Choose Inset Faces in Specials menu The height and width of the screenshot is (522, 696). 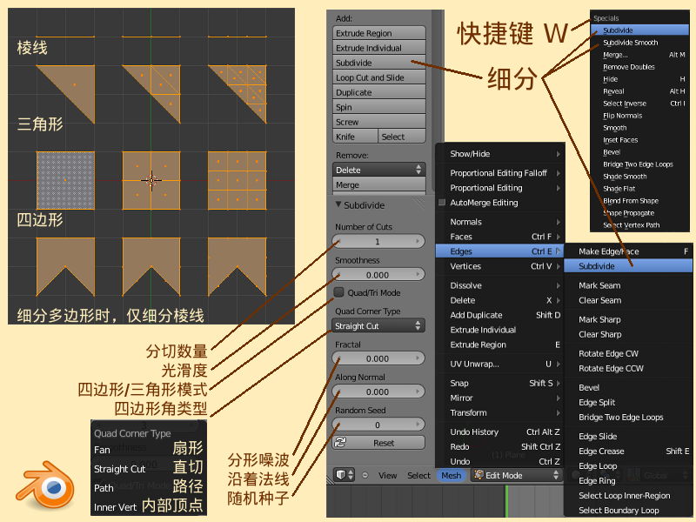point(639,140)
